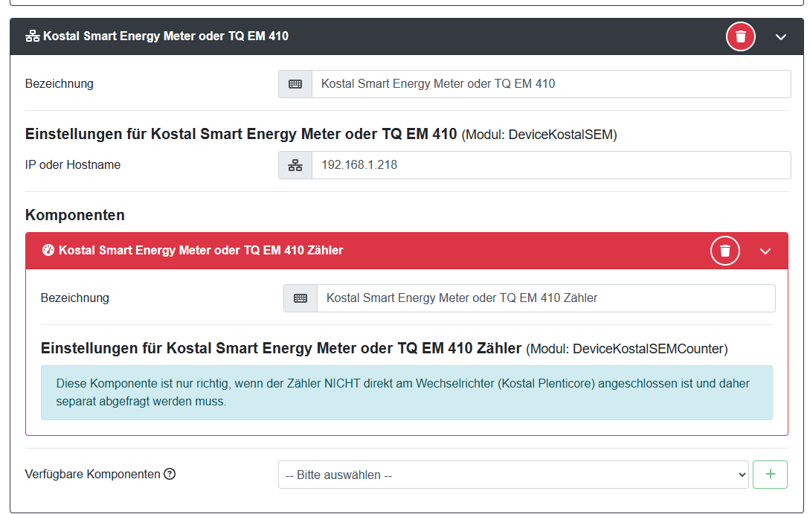The image size is (810, 514).
Task: Delete the Kostal Smart Energy Meter device
Action: click(740, 36)
